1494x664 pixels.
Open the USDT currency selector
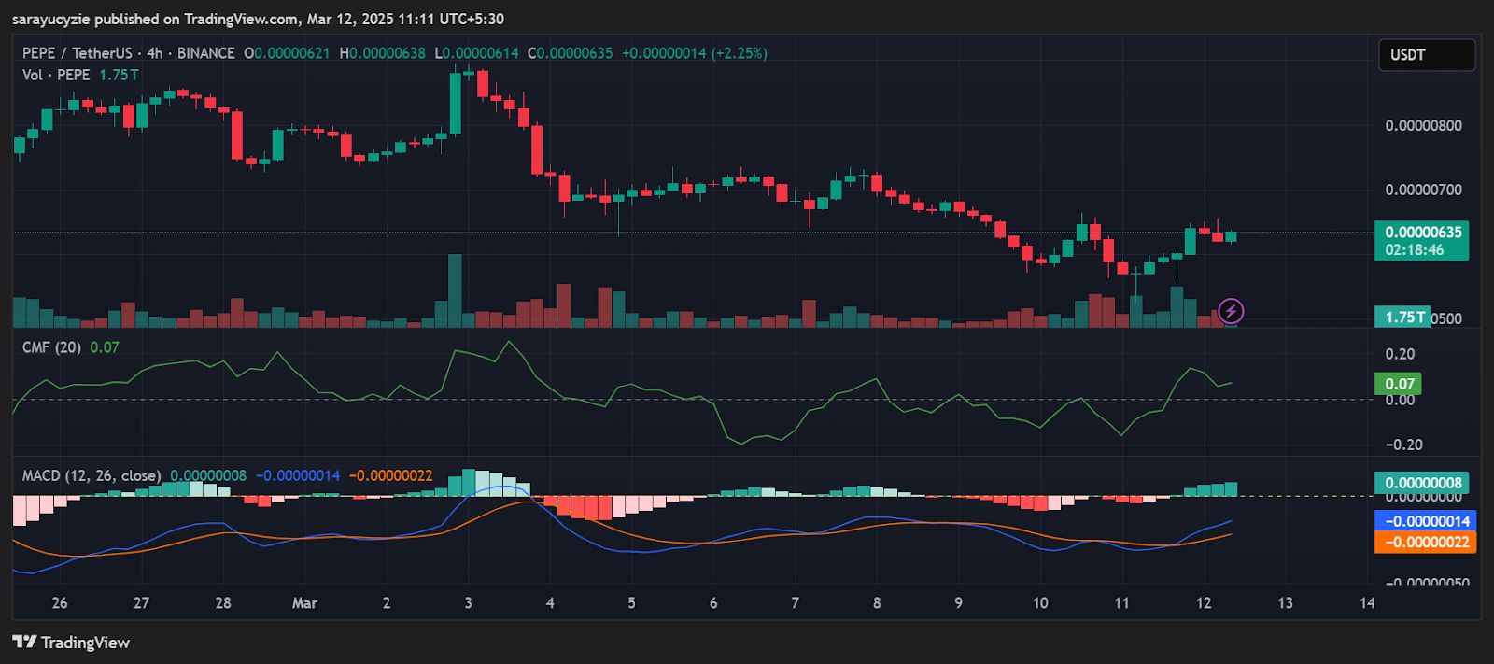[x=1427, y=55]
